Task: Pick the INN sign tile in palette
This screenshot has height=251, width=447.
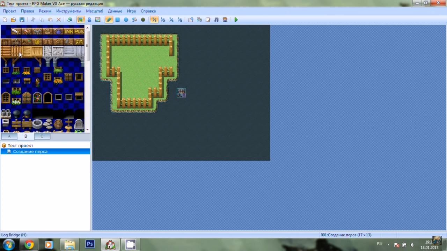Action: click(68, 32)
